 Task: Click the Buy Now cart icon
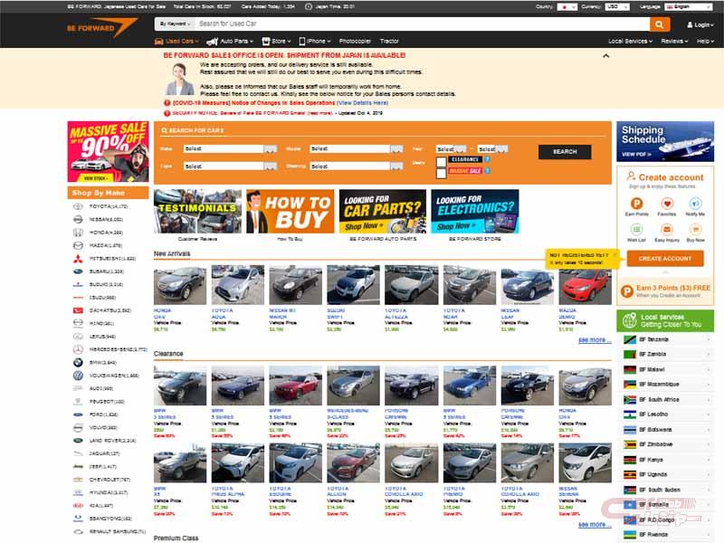tap(695, 230)
